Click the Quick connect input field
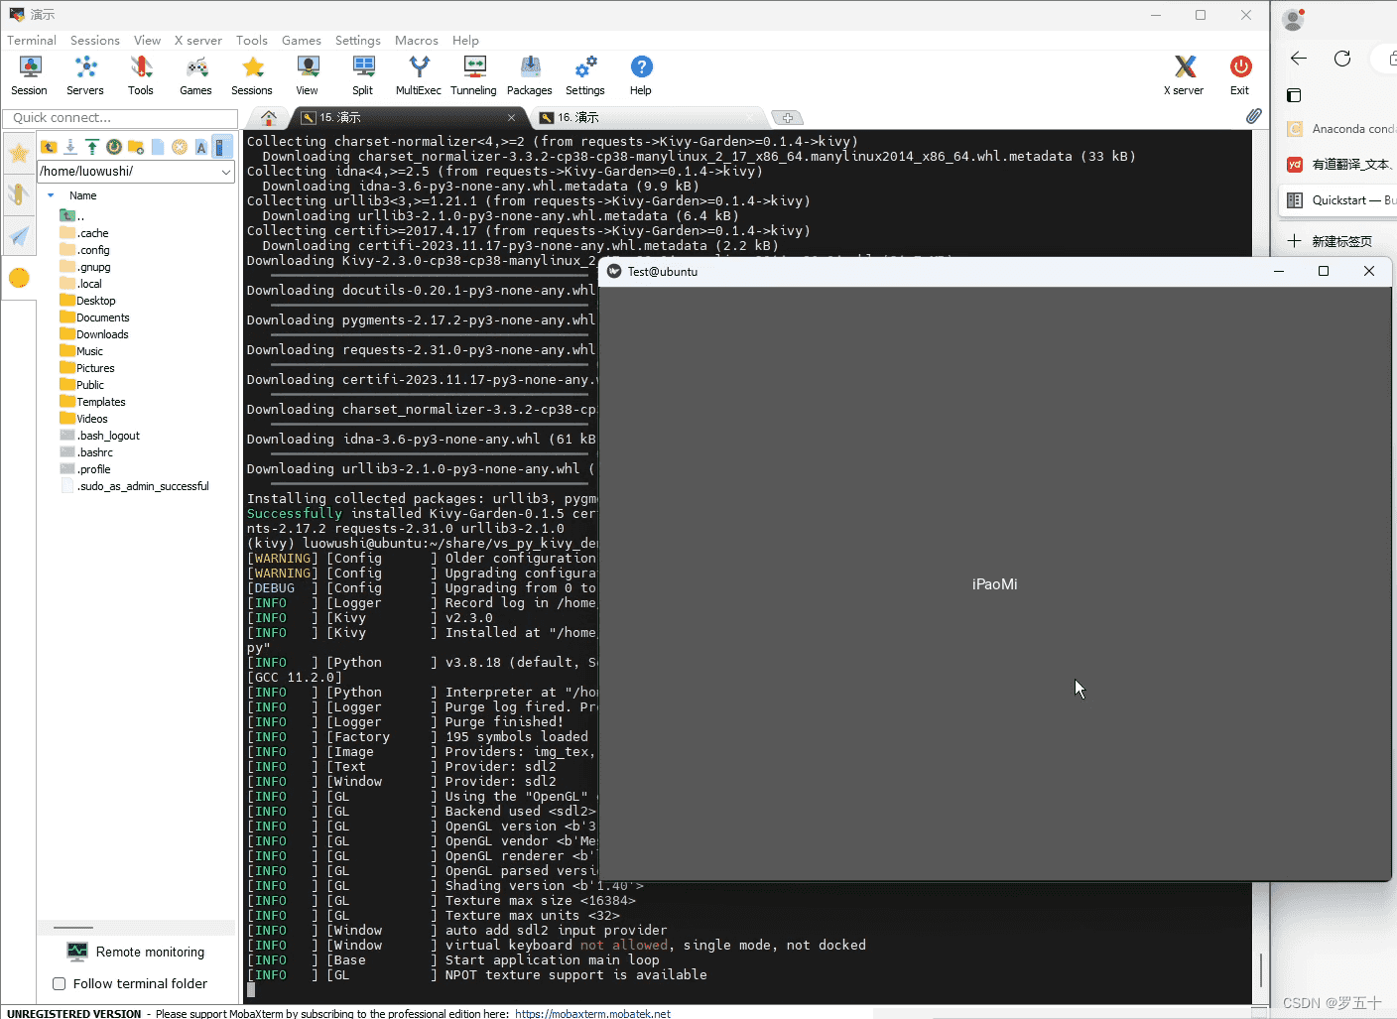The width and height of the screenshot is (1397, 1019). [119, 117]
